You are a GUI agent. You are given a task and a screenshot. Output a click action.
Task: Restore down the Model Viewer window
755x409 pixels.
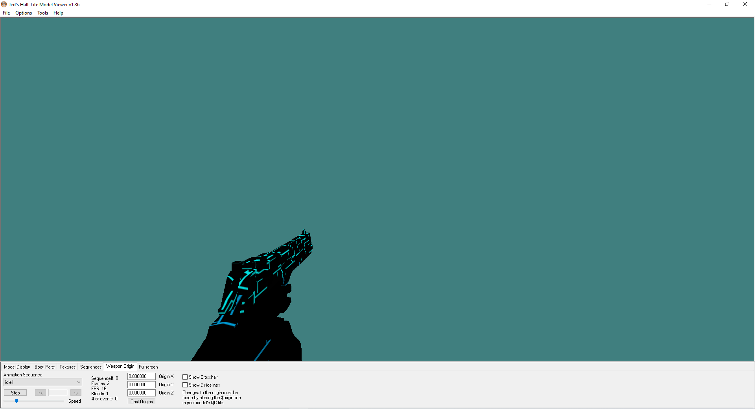pos(727,4)
